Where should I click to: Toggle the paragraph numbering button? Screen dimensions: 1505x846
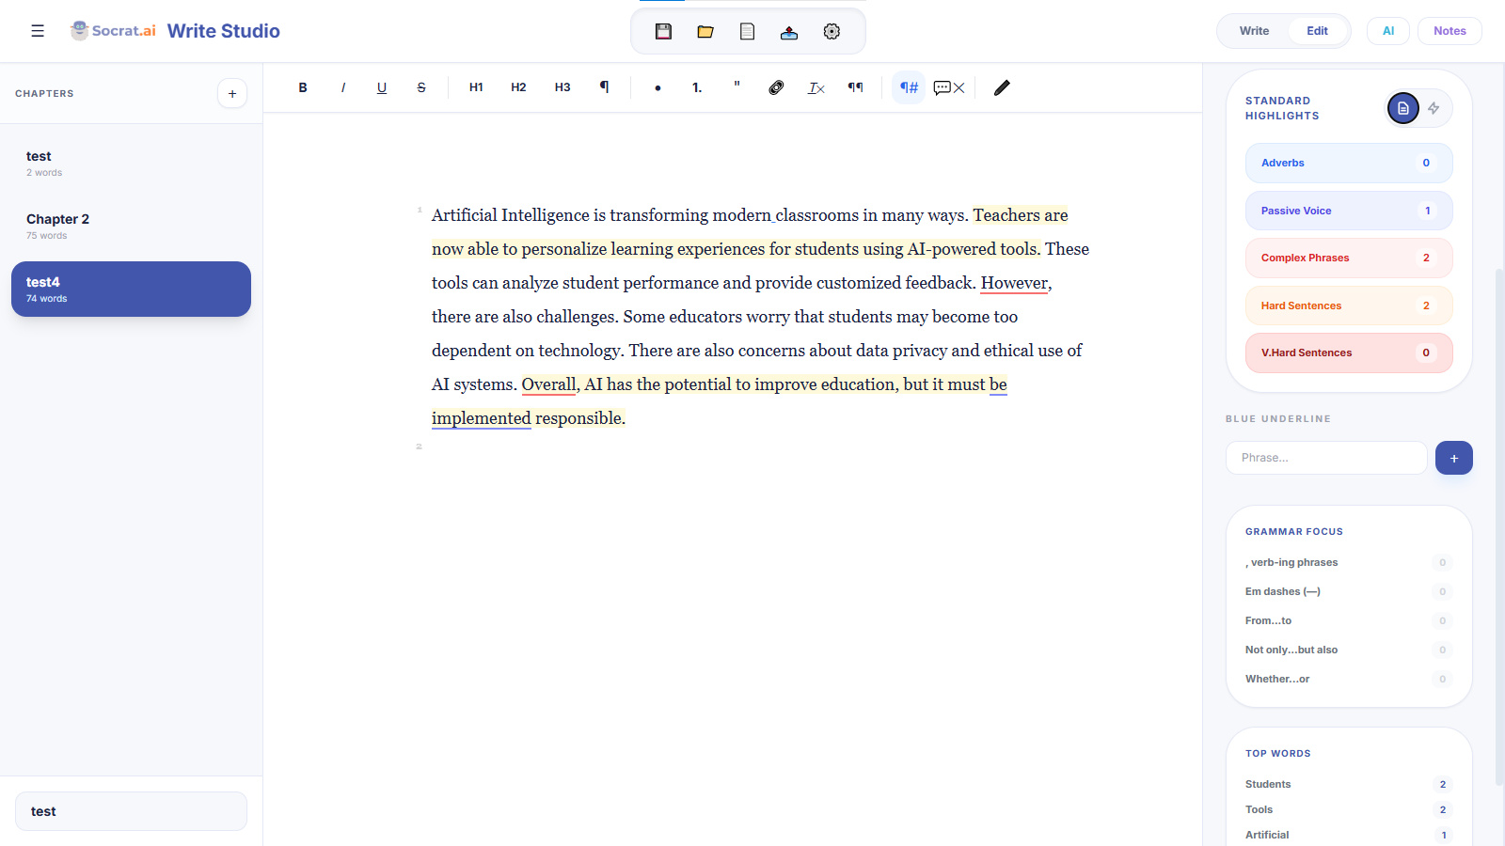pos(909,87)
